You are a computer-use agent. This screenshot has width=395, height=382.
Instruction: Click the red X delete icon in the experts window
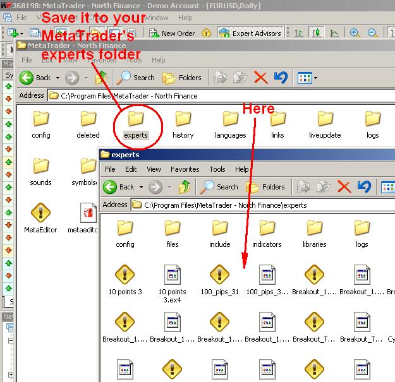pos(344,187)
